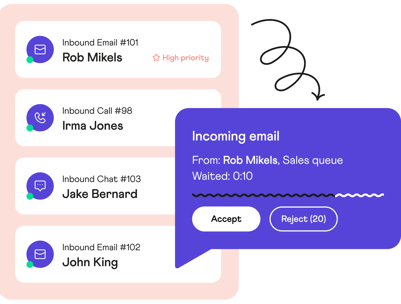Select the High priority label
Viewport: 401px width, 304px height.
pyautogui.click(x=181, y=58)
